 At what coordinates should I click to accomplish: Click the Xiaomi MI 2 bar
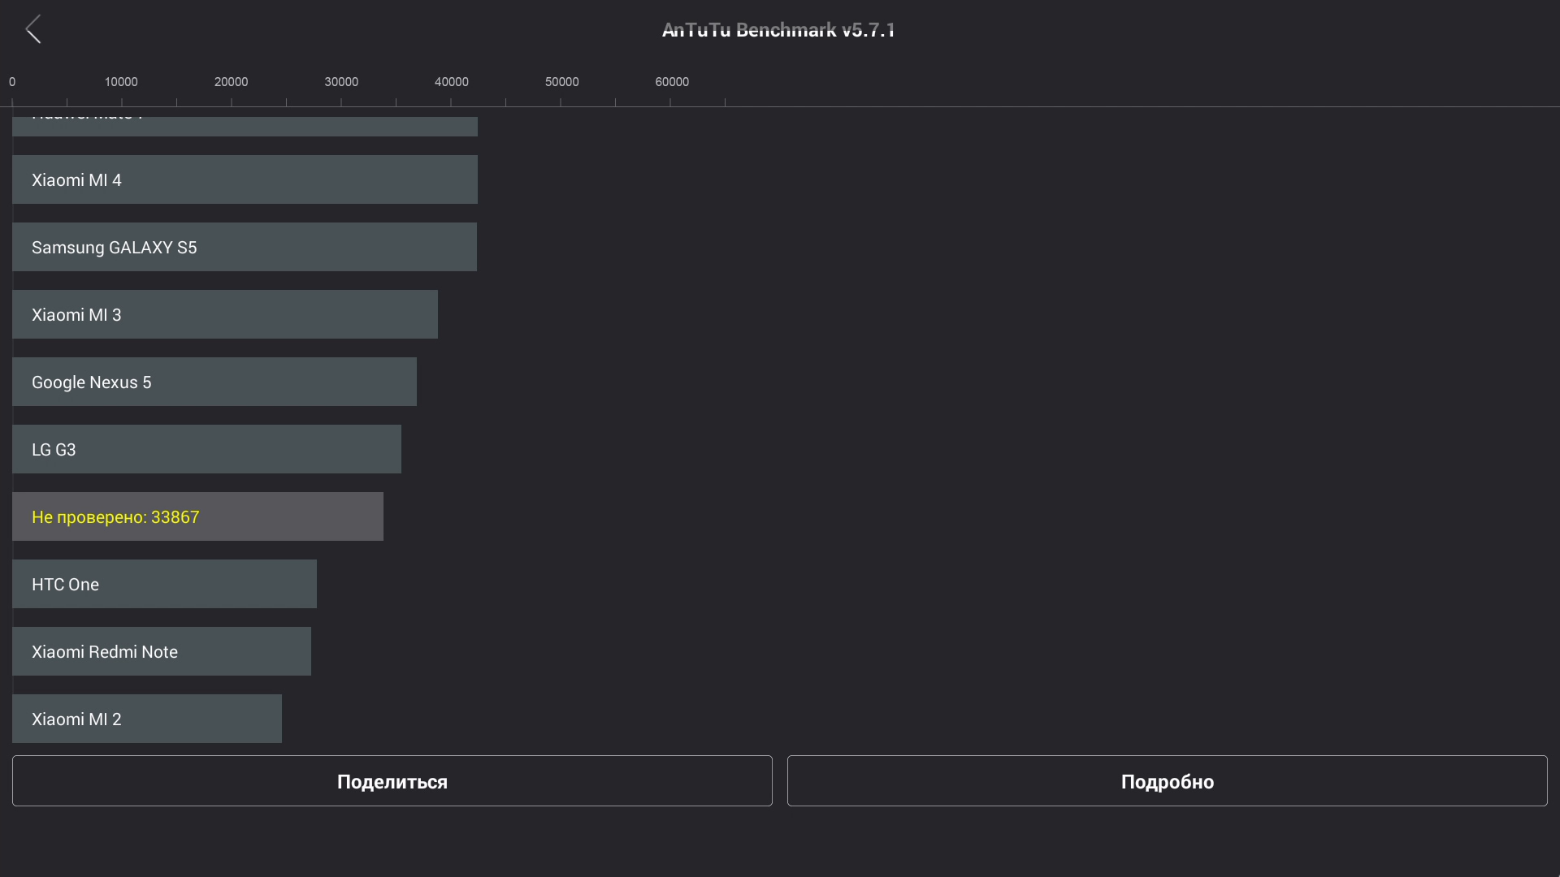(147, 719)
